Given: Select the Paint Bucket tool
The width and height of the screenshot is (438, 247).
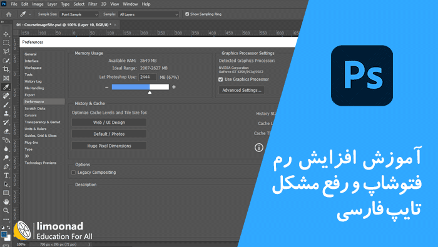Looking at the screenshot, I should coord(6,140).
